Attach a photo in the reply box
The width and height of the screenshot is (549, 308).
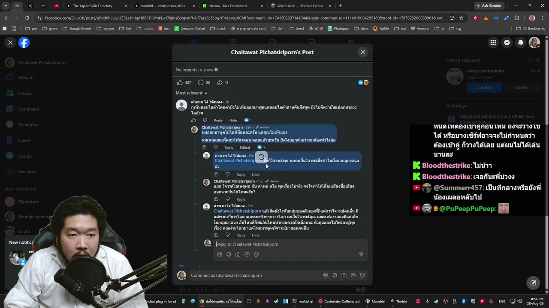pyautogui.click(x=238, y=255)
